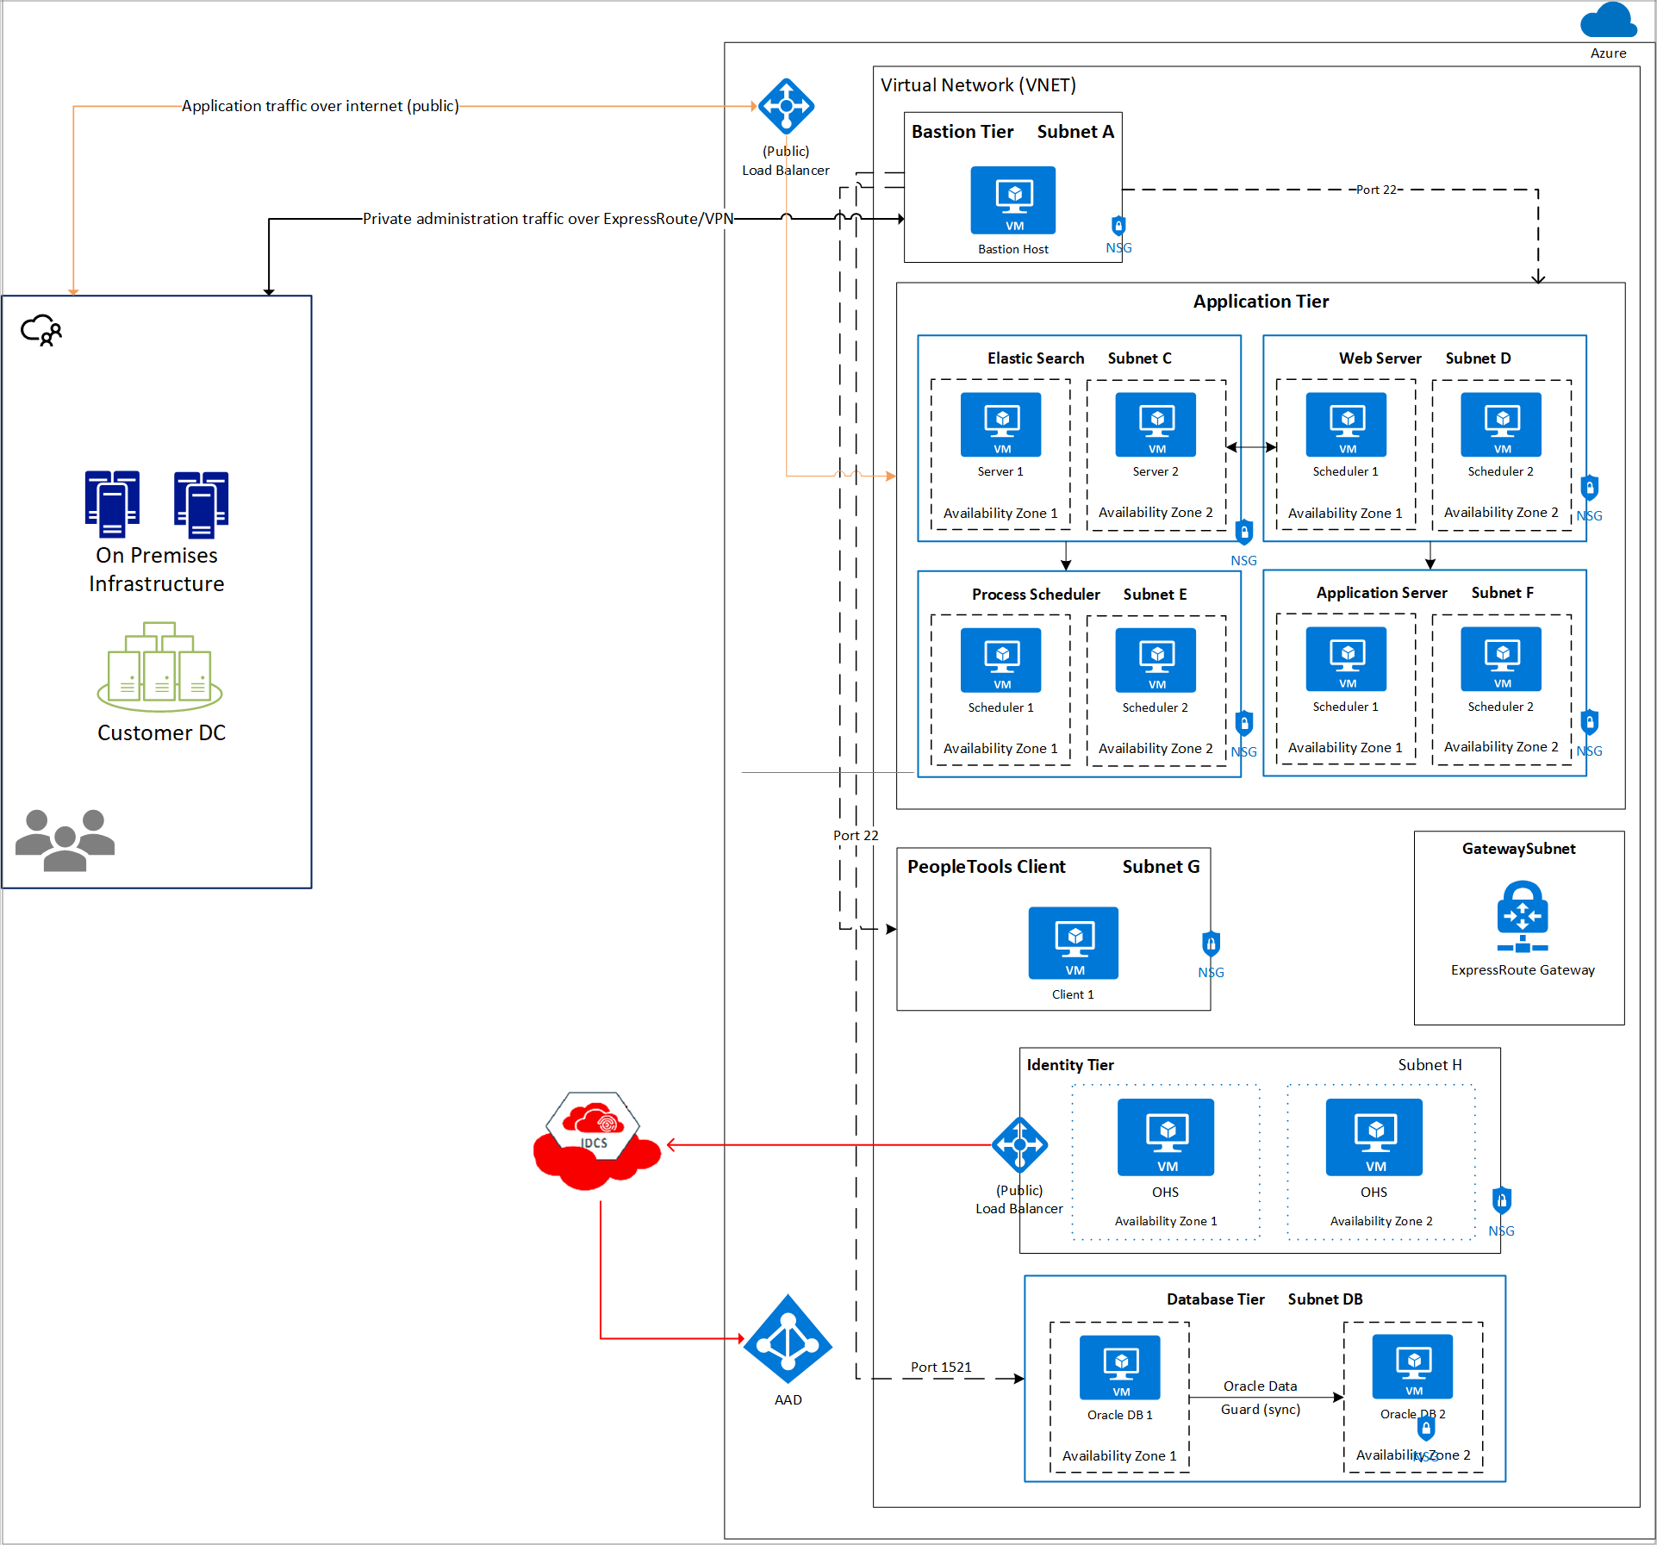The image size is (1657, 1545).
Task: Click NSG shield beside Subnet D
Action: 1590,488
